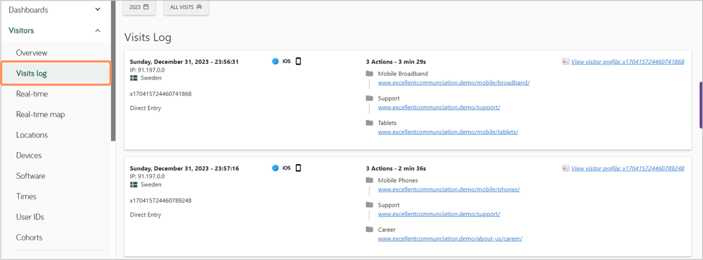Collapse the Visitors menu chevron
This screenshot has width=703, height=260.
[98, 31]
